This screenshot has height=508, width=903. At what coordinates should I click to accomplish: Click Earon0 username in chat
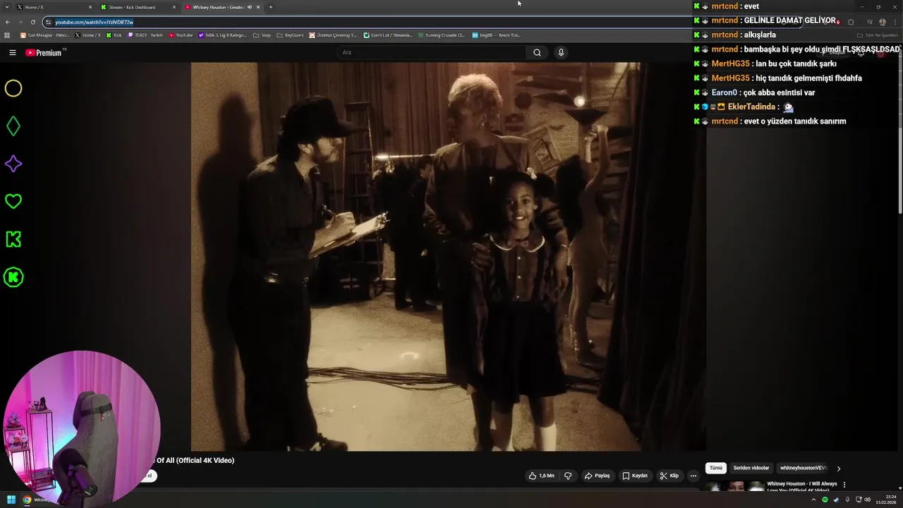[x=724, y=92]
